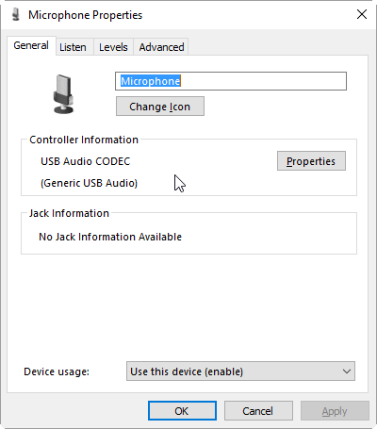Click No Jack Information Available text

[x=110, y=237]
